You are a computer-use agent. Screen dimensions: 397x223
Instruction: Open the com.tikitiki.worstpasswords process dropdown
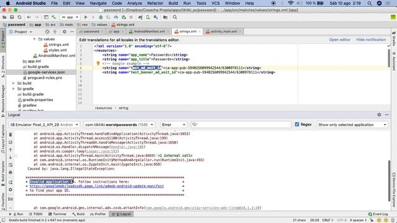pos(119,125)
